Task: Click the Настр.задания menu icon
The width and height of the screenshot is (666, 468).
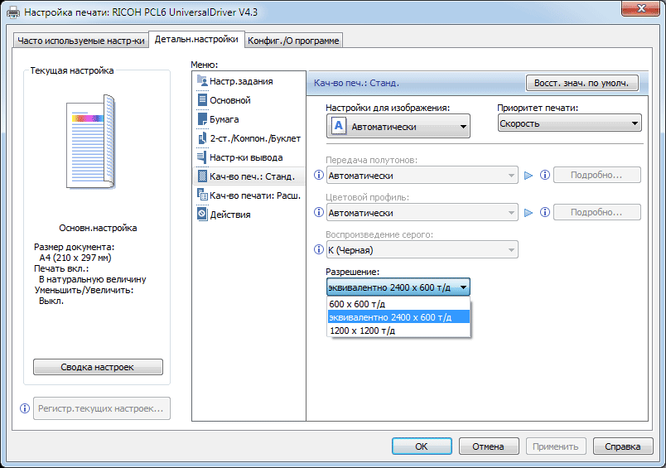Action: coord(202,81)
